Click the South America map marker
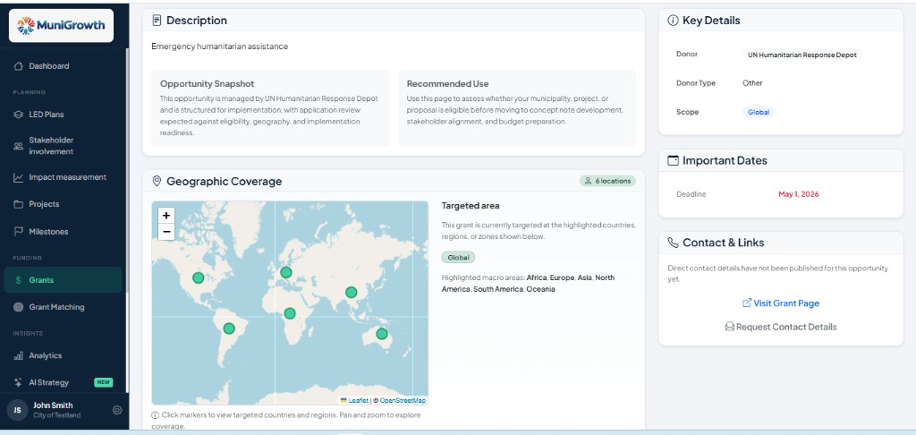This screenshot has width=916, height=435. (x=229, y=328)
